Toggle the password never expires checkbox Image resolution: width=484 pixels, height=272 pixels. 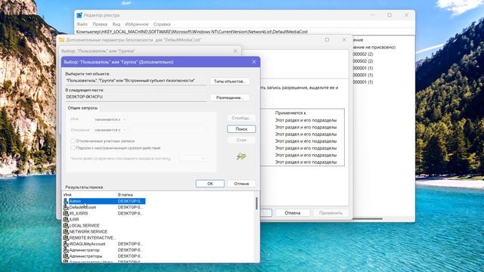(x=73, y=148)
